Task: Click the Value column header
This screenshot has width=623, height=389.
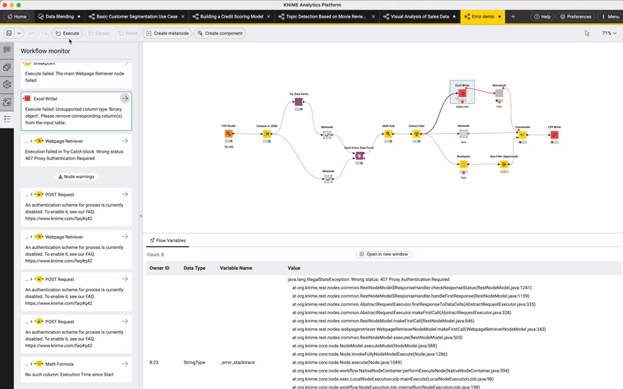Action: [x=294, y=268]
